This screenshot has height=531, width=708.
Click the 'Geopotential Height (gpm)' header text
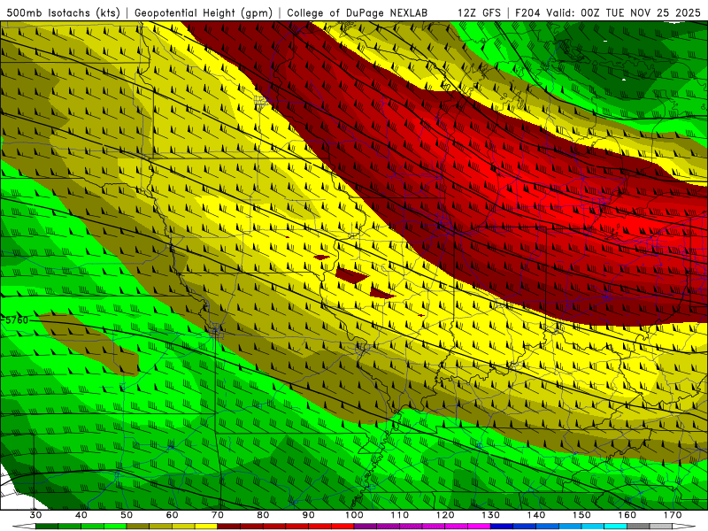click(x=204, y=12)
